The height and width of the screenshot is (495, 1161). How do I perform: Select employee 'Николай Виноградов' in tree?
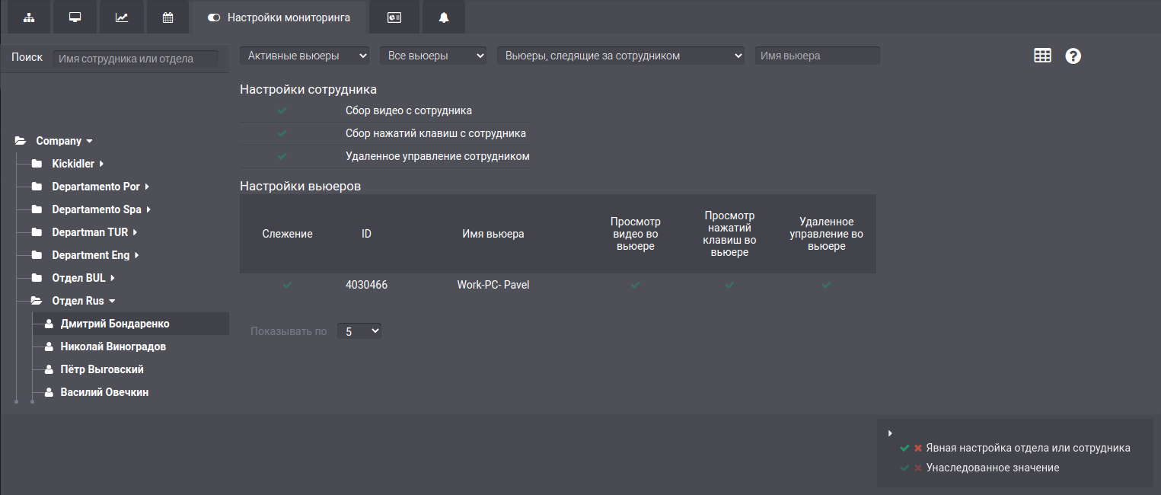[x=113, y=346]
